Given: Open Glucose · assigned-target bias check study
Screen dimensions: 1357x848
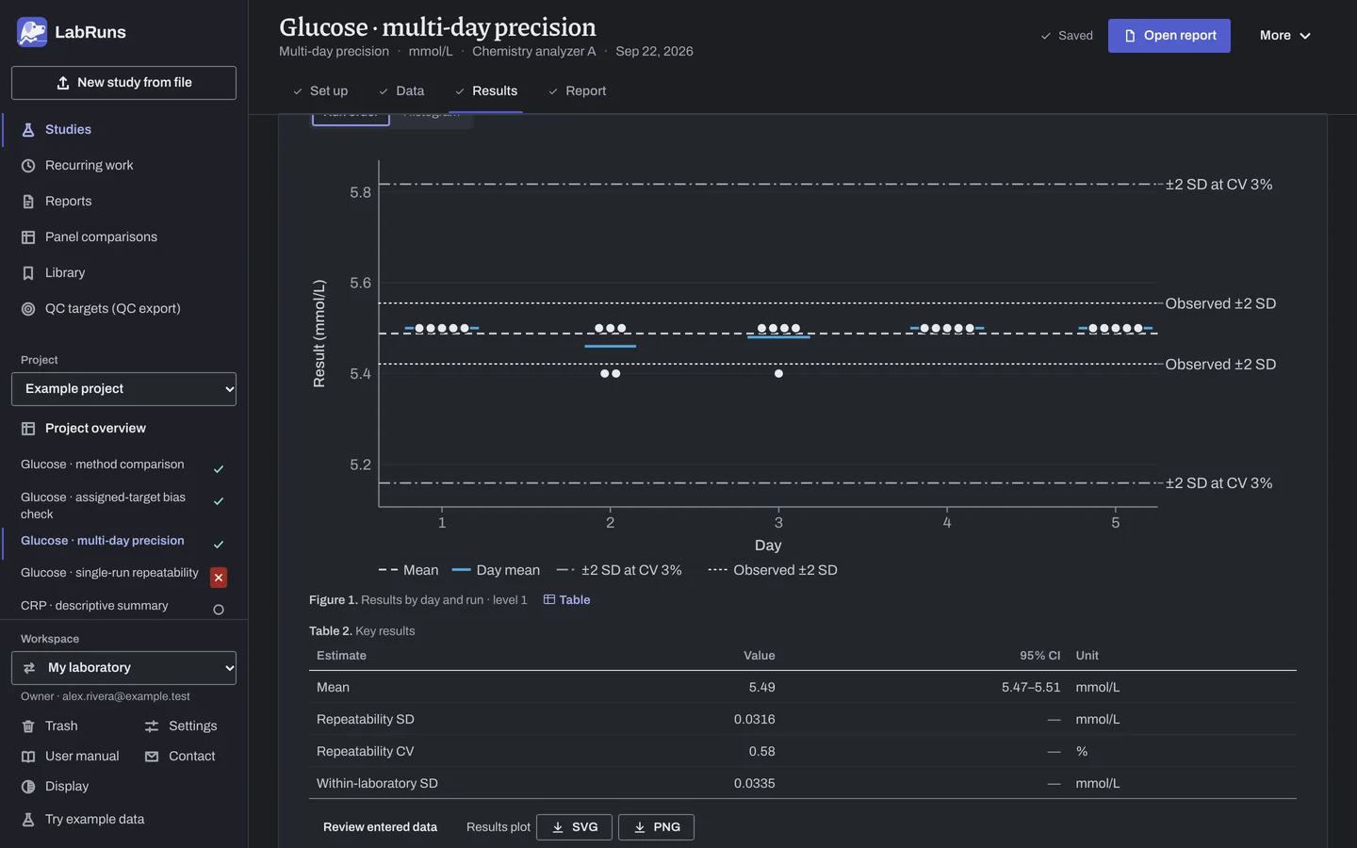Looking at the screenshot, I should (104, 505).
